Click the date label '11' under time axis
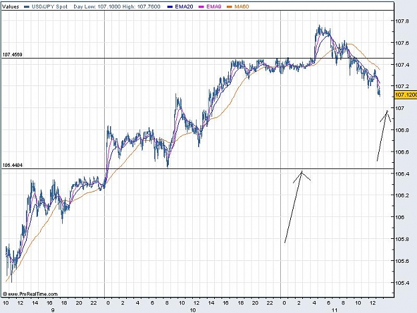The height and width of the screenshot is (313, 417). [334, 310]
